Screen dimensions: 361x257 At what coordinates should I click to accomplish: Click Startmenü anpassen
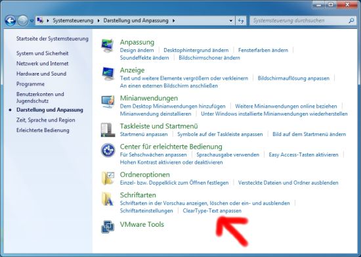(144, 134)
